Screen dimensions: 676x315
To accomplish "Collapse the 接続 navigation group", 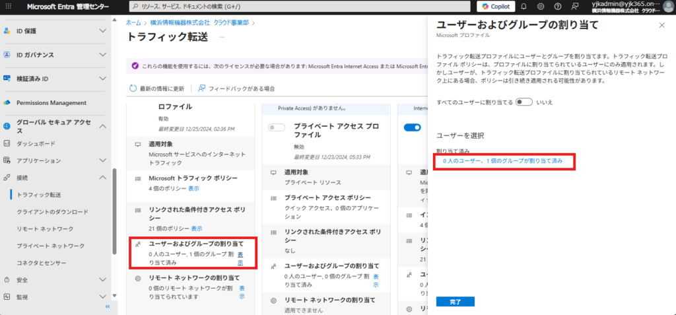I will pyautogui.click(x=102, y=178).
